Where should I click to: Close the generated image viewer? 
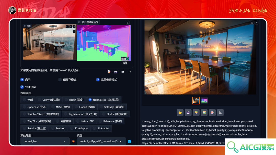tap(257, 23)
